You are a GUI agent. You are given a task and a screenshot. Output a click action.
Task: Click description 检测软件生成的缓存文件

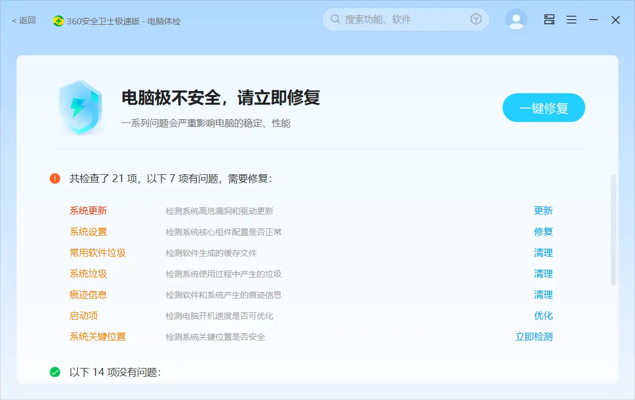pos(211,253)
